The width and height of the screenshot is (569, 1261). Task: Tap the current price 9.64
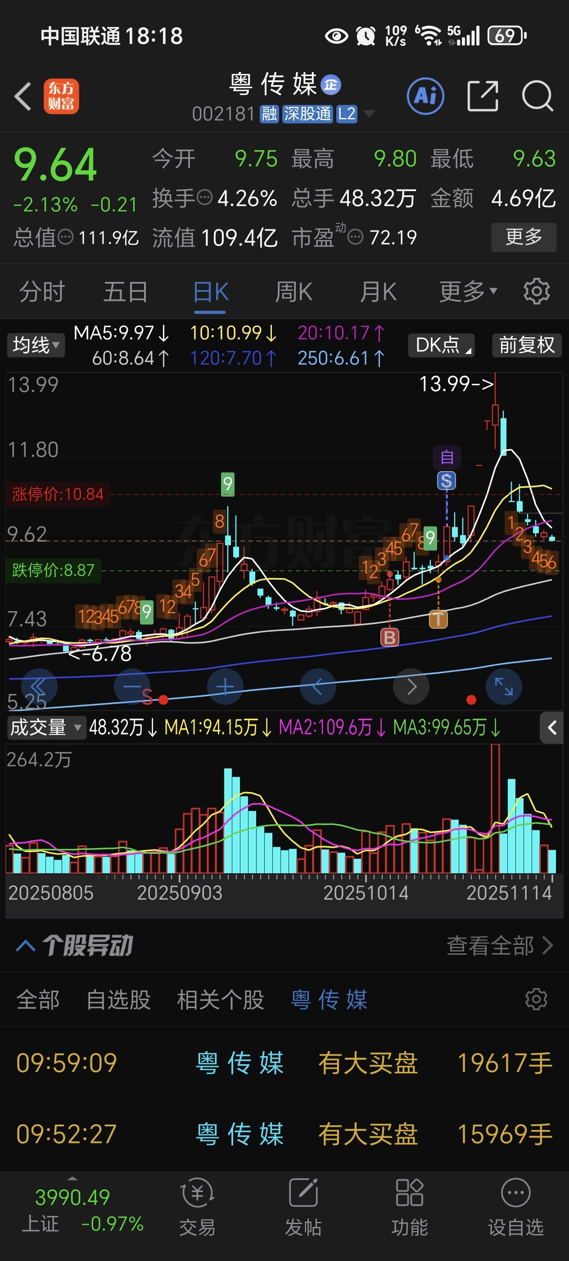55,165
